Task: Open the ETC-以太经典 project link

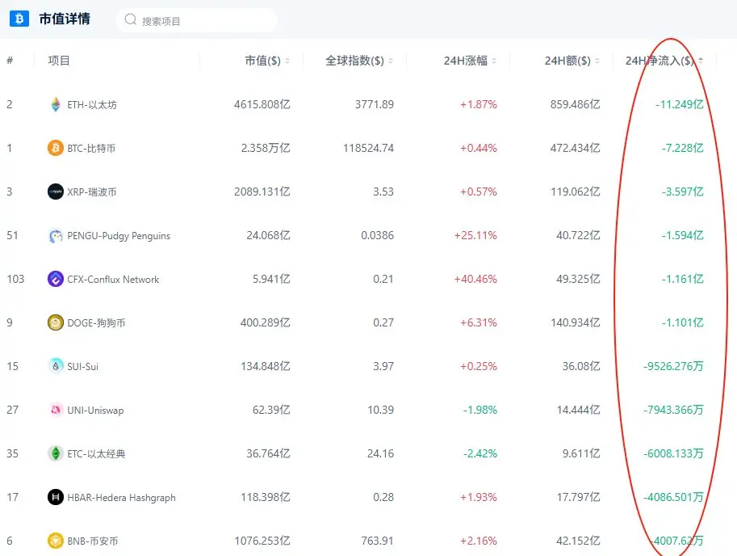Action: 96,454
